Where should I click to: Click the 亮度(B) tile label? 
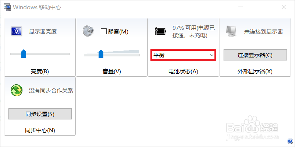tap(40, 71)
